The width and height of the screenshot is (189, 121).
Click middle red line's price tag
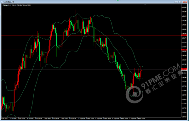point(184,50)
